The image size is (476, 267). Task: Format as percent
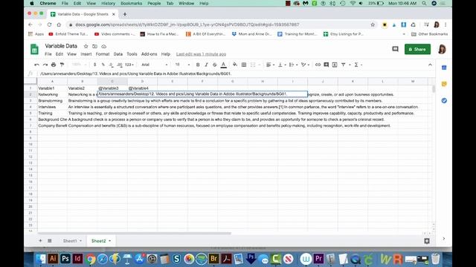coord(103,65)
